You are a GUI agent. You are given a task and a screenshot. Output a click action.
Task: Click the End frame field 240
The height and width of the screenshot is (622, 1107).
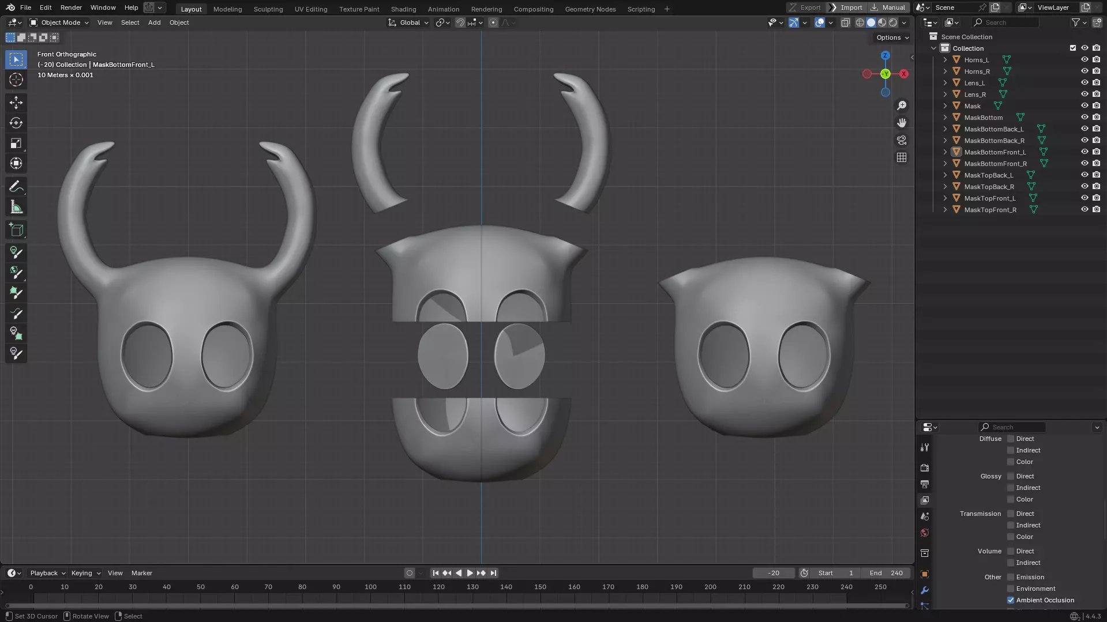886,573
